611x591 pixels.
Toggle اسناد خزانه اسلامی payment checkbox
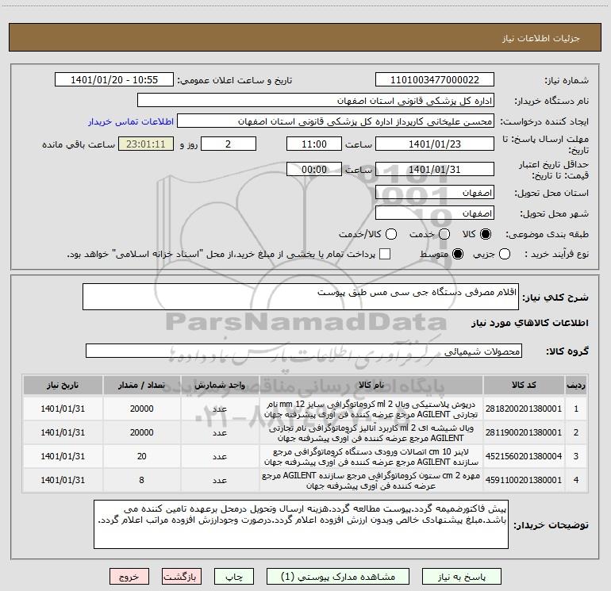click(x=385, y=254)
